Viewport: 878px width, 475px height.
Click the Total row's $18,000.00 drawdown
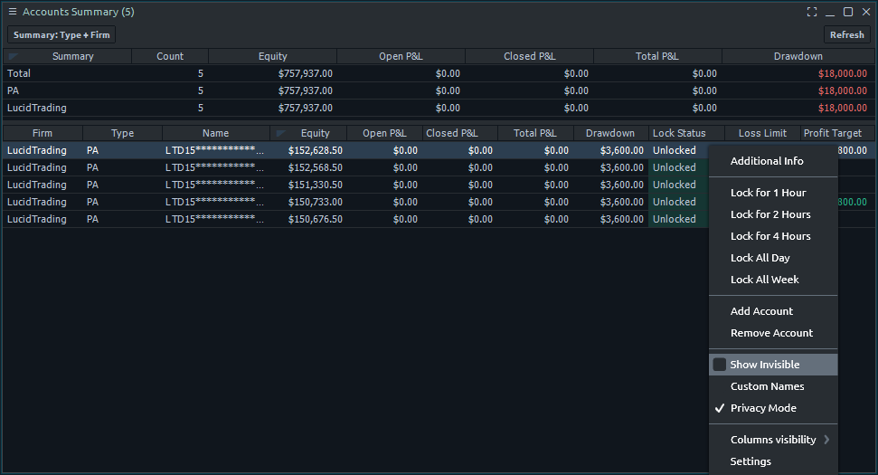click(842, 73)
